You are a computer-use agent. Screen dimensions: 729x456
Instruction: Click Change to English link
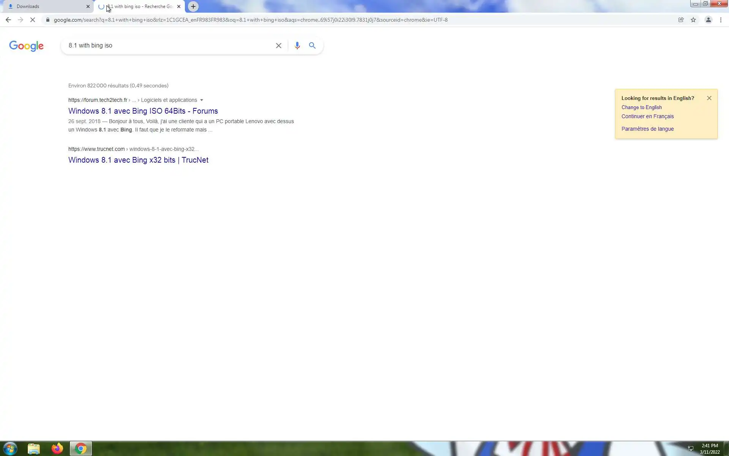pos(641,108)
